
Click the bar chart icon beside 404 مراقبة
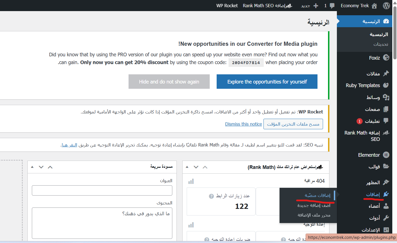tap(191, 181)
